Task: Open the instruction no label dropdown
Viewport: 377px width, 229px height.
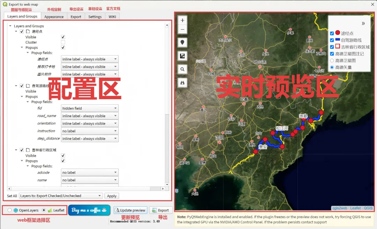Action: click(90, 131)
